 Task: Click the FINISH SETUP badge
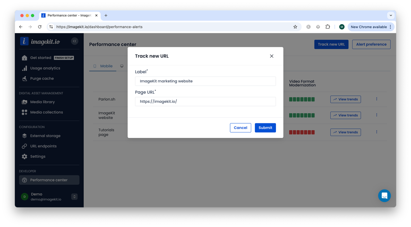64,58
